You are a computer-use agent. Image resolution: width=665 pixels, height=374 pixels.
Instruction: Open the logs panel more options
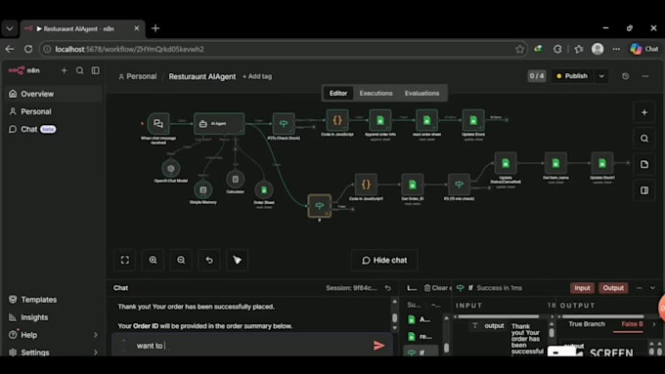pyautogui.click(x=640, y=288)
